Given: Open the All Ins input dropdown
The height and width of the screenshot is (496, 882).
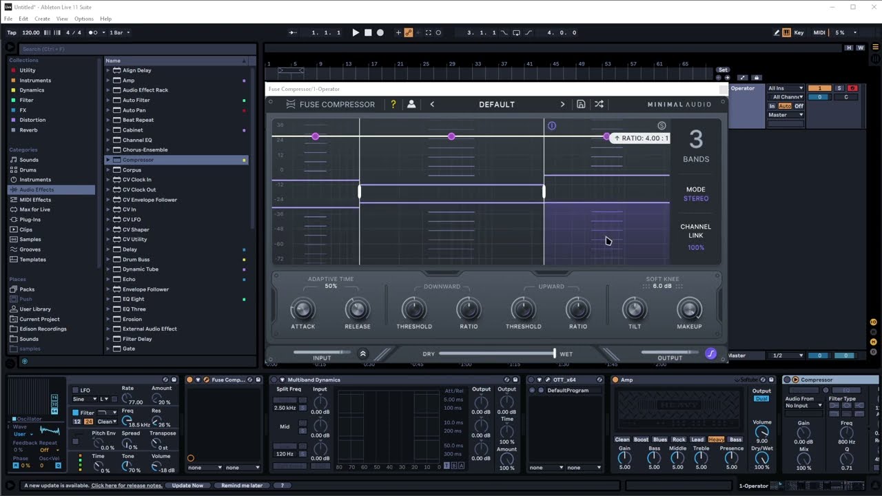Looking at the screenshot, I should click(786, 88).
